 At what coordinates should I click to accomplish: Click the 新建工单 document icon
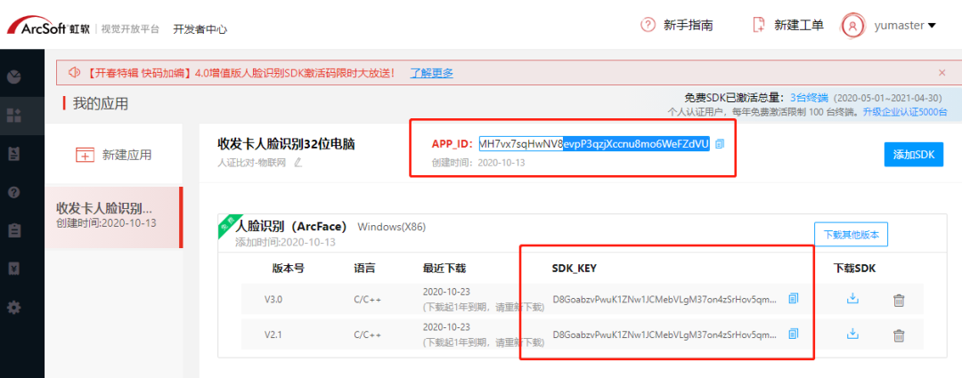coord(759,25)
